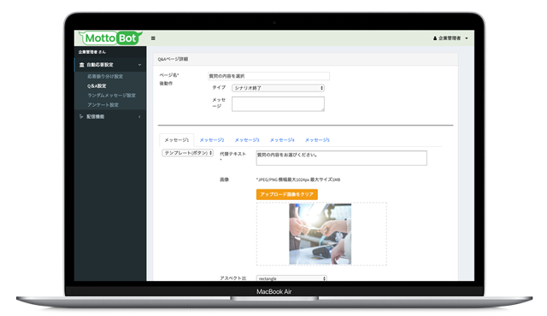This screenshot has width=547, height=316.
Task: Open 応答振り分け設定 in sidebar
Action: 105,76
